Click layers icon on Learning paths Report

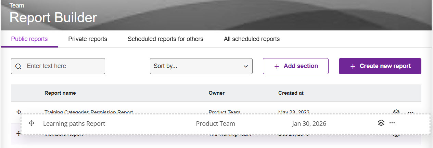(x=381, y=123)
